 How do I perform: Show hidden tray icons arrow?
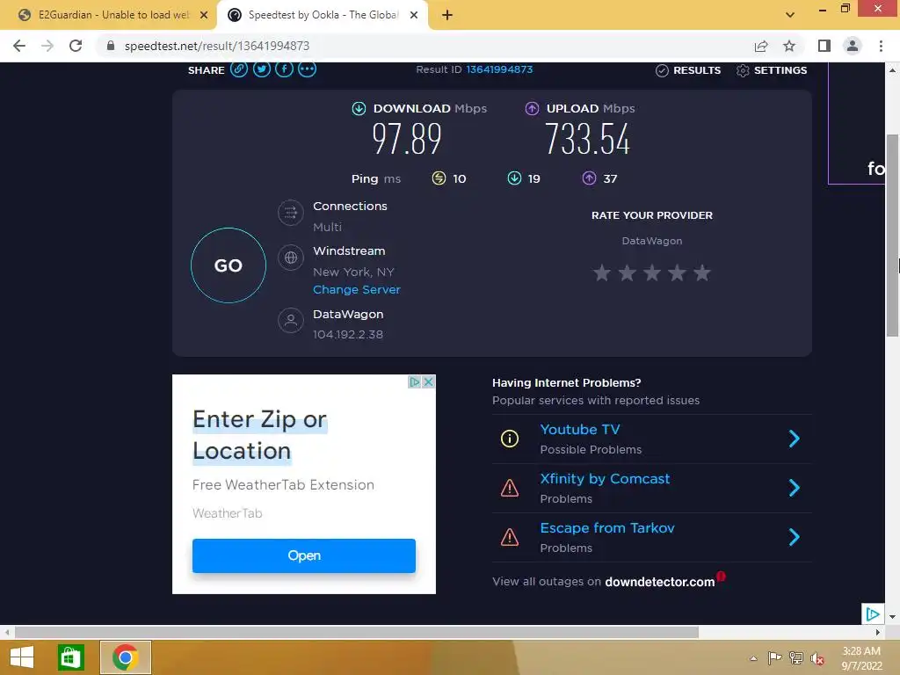tap(753, 658)
